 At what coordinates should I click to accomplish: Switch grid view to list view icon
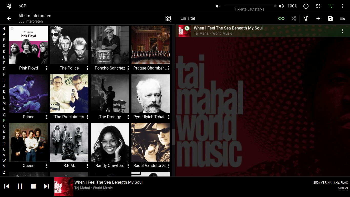[x=168, y=18]
